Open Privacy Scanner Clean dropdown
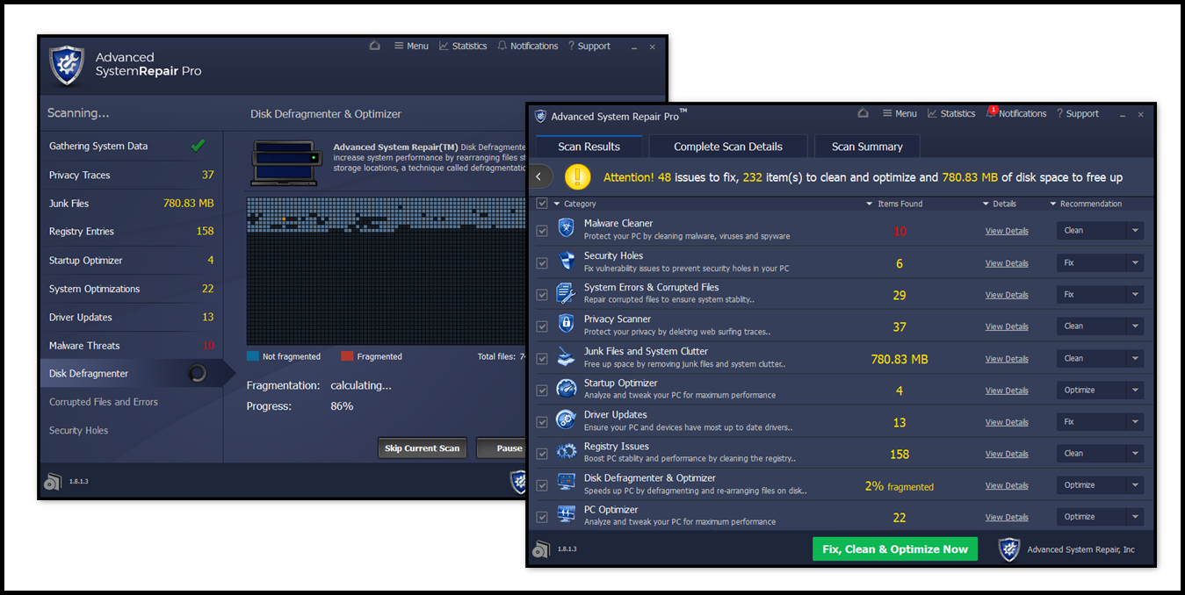The image size is (1185, 595). 1100,326
